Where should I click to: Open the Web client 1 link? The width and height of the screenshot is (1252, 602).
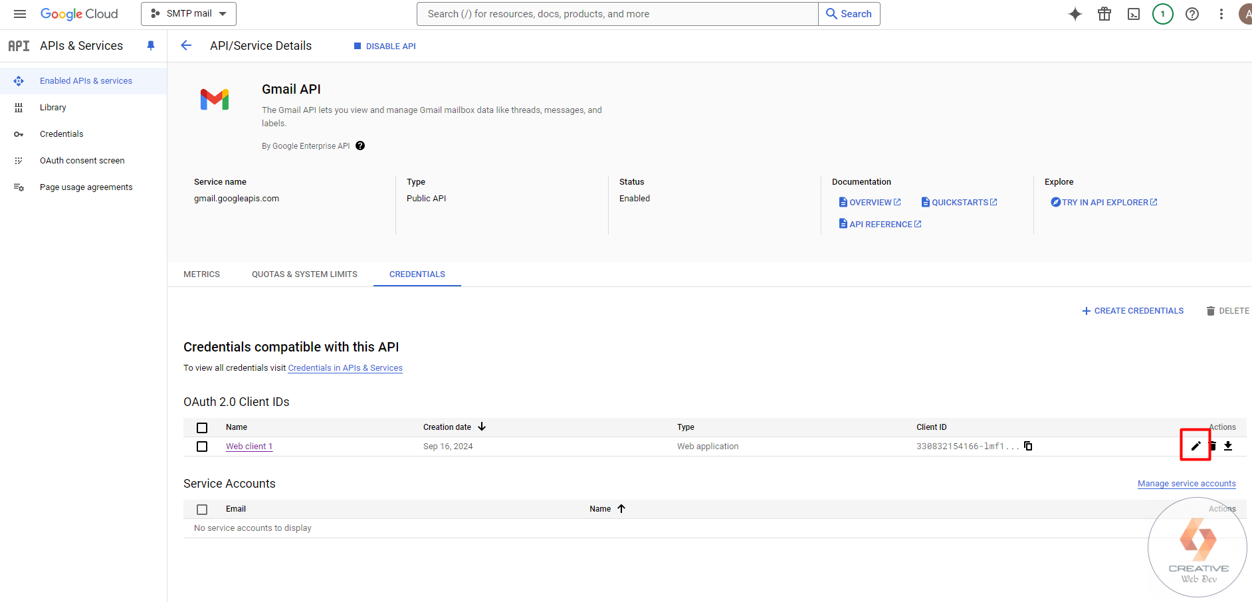coord(249,447)
